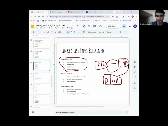The image size is (168, 126).
Task: Open the Line tool dropdown arrow
Action: pyautogui.click(x=81, y=32)
